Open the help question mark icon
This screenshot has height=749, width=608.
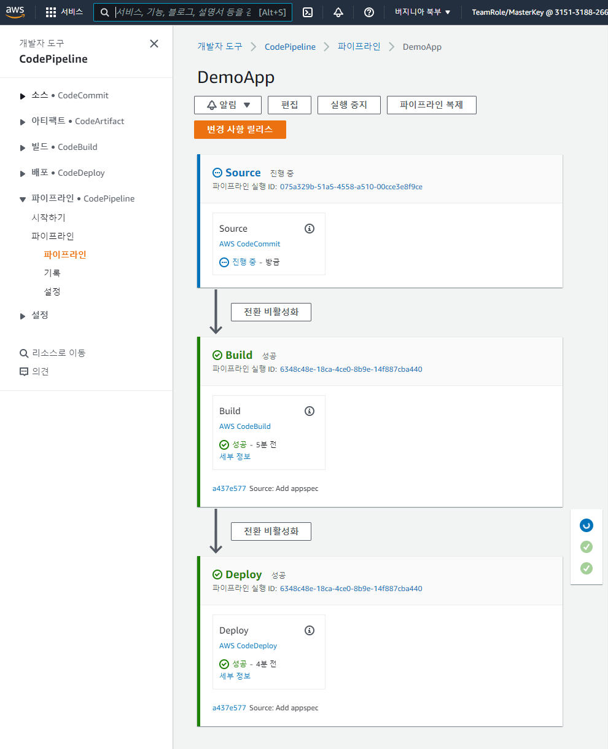(369, 12)
